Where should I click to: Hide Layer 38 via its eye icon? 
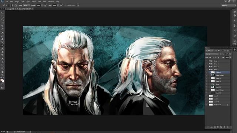coord(207,81)
